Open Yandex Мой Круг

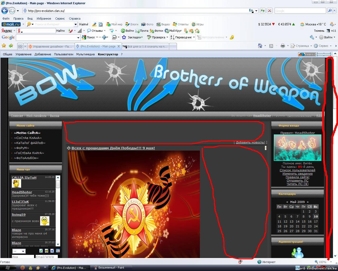(x=173, y=31)
